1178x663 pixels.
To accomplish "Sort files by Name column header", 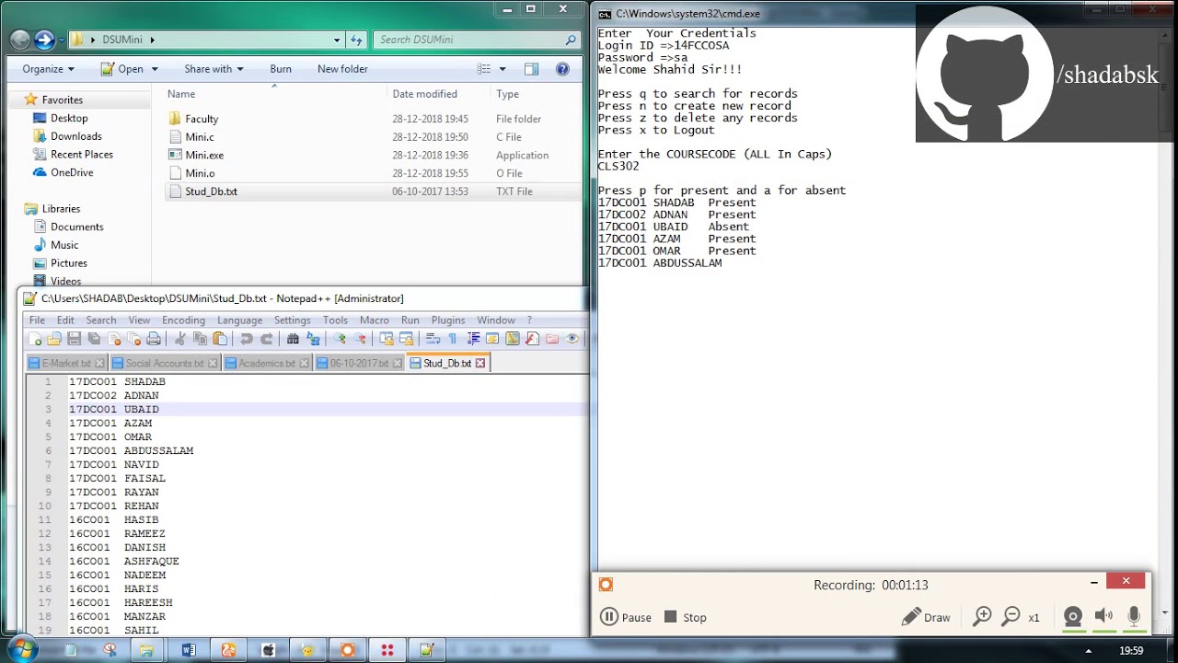I will [x=181, y=94].
